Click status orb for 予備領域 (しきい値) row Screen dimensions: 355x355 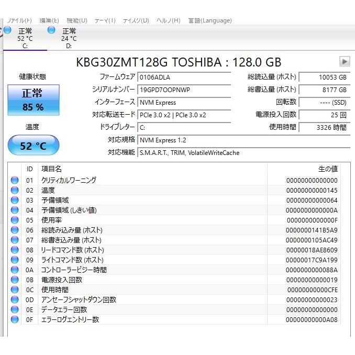tap(15, 210)
